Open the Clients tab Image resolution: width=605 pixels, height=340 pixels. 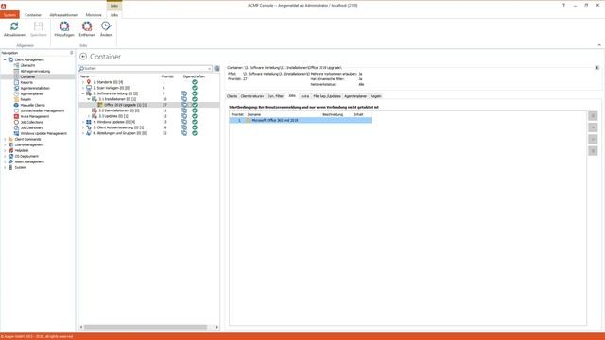[x=232, y=96]
